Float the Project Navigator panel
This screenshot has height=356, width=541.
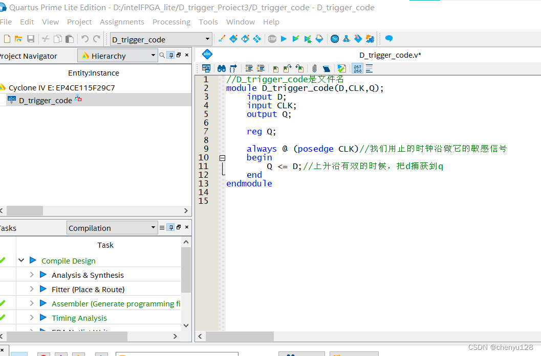pyautogui.click(x=179, y=55)
